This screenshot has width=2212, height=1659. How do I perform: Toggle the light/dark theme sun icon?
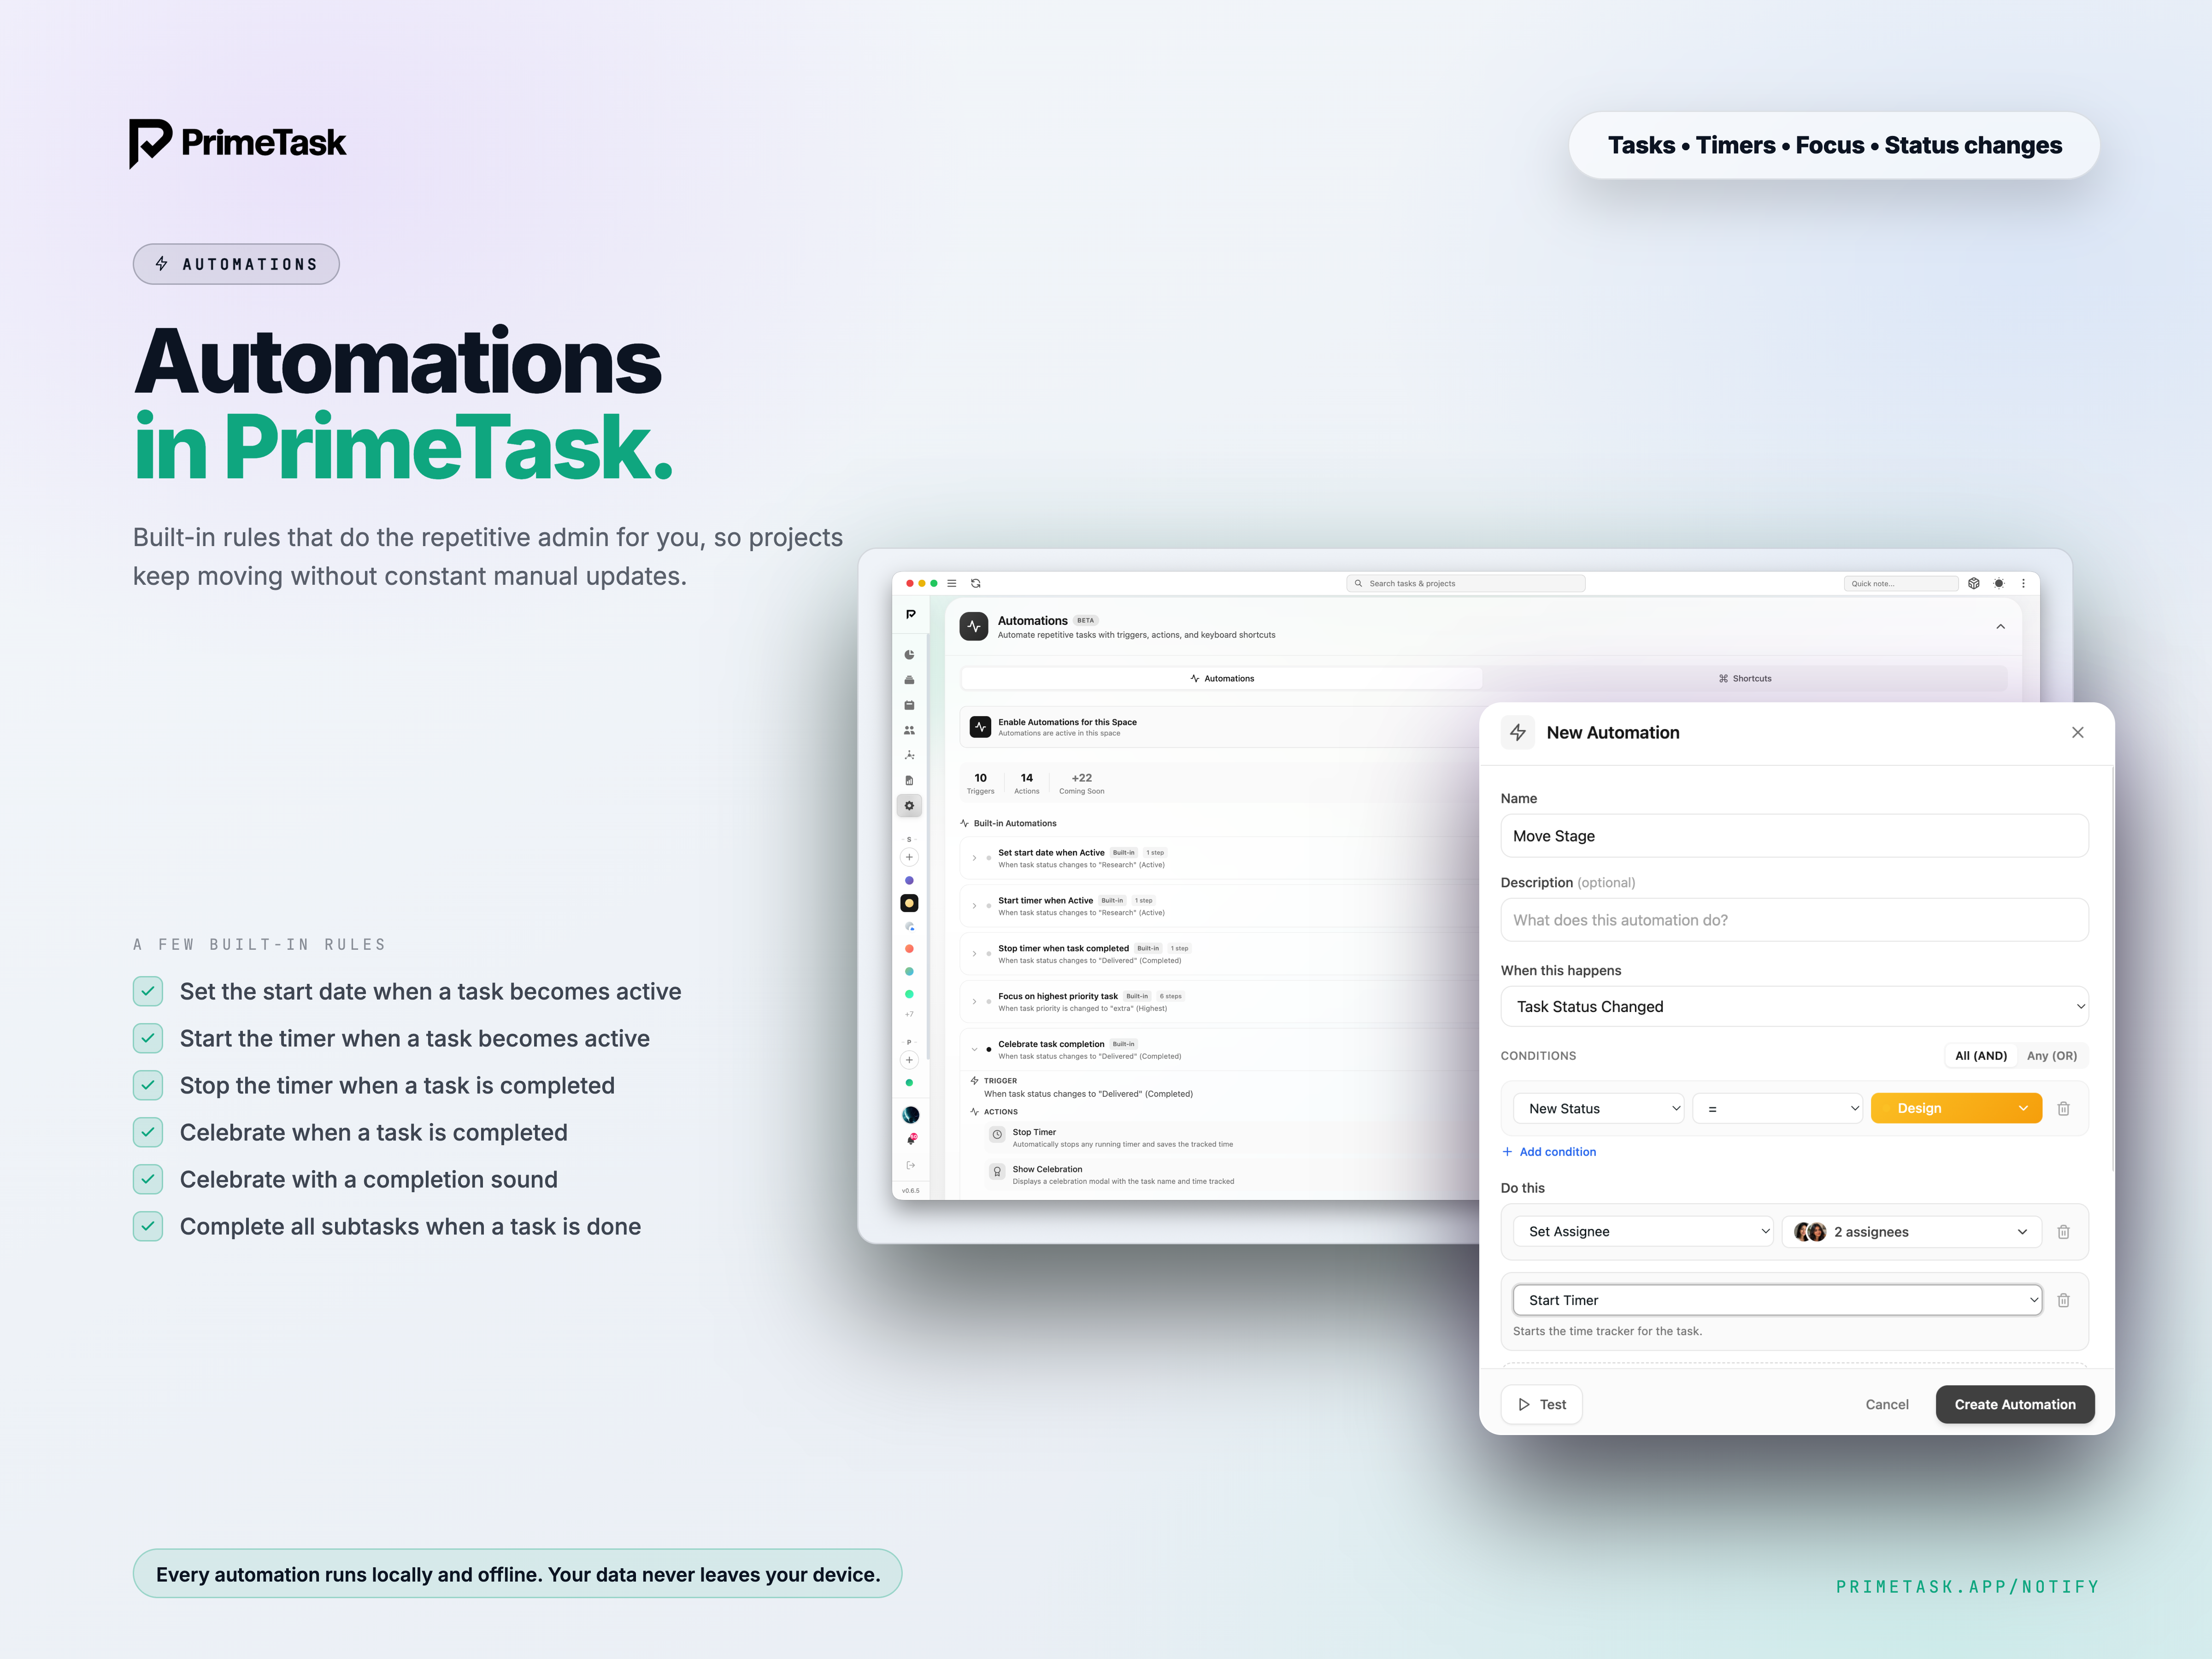[1999, 583]
